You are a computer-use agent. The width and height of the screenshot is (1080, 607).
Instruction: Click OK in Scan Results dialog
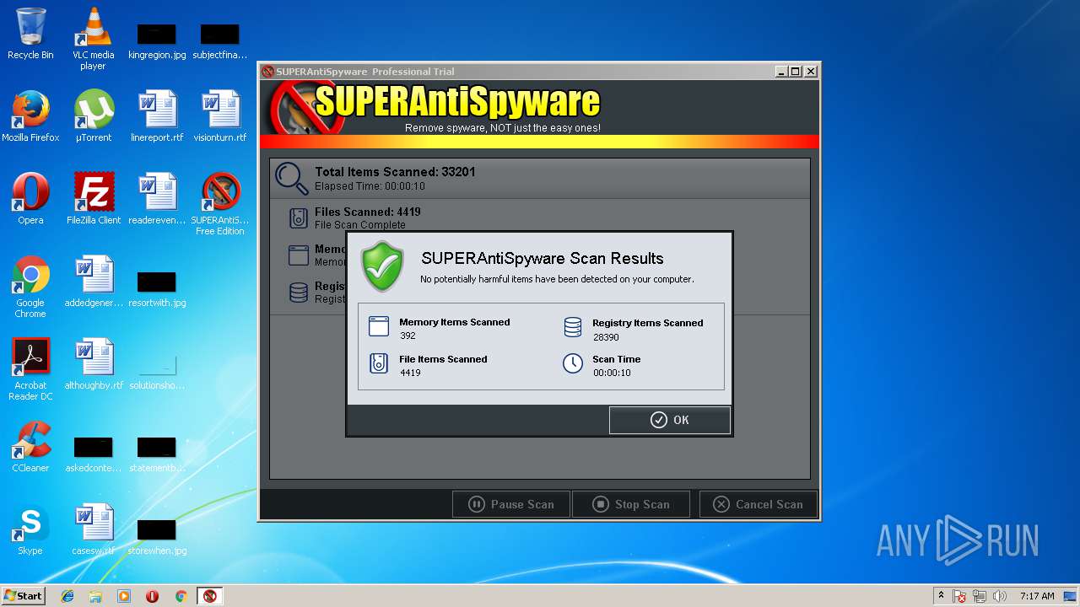point(670,420)
